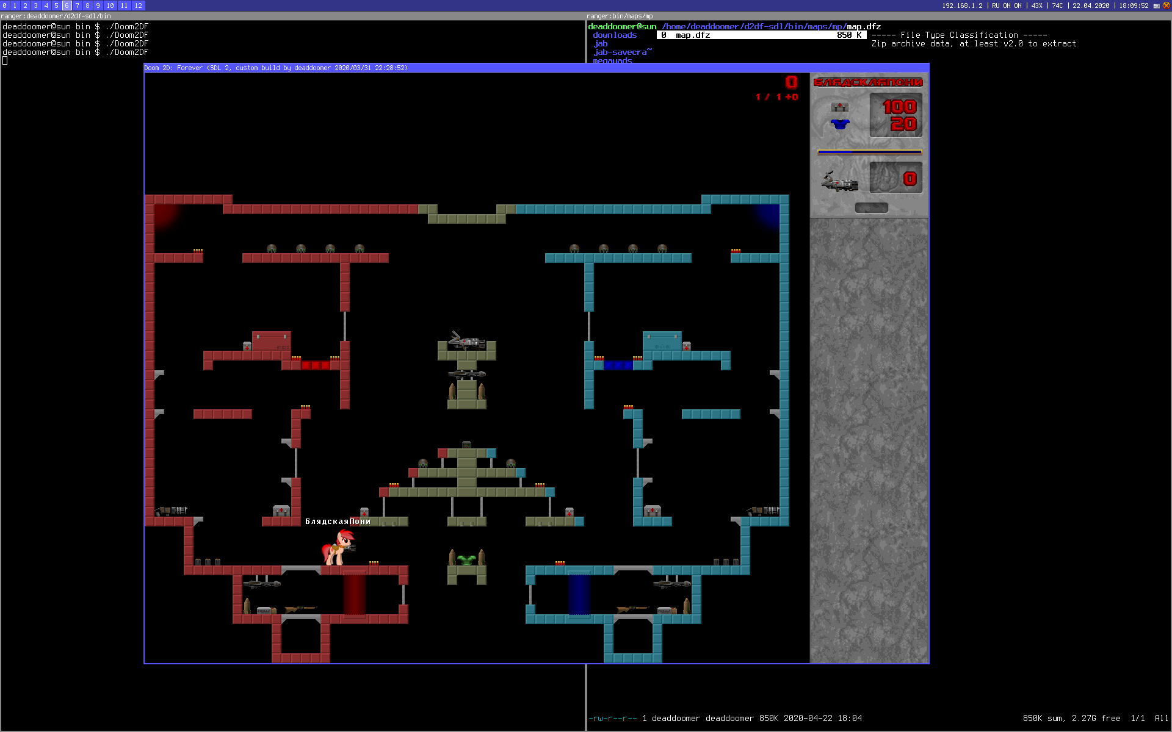Select the active workspace 6 tab

click(x=67, y=5)
